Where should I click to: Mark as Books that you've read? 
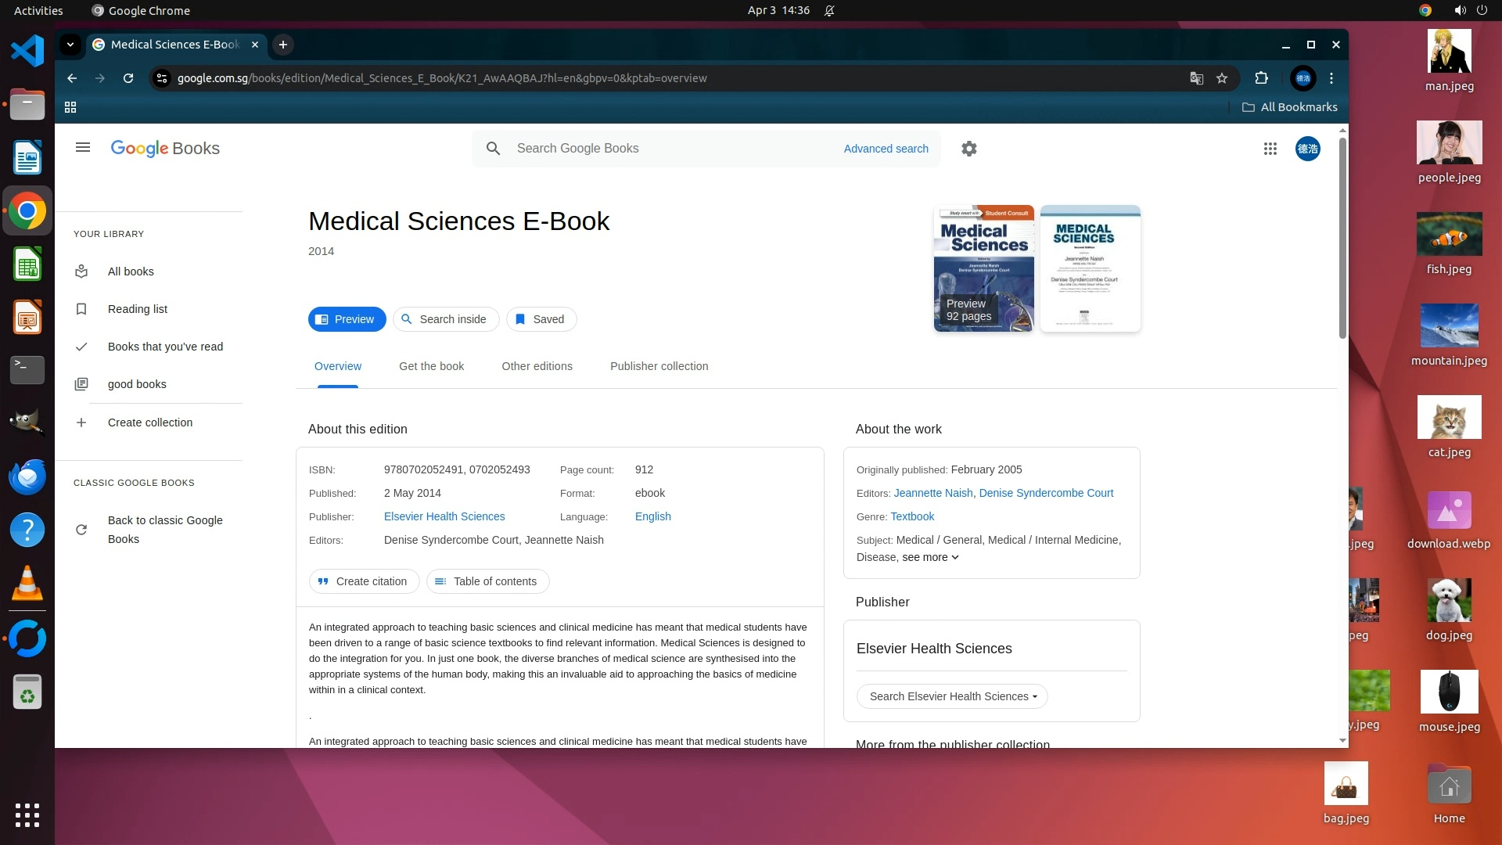pos(165,347)
